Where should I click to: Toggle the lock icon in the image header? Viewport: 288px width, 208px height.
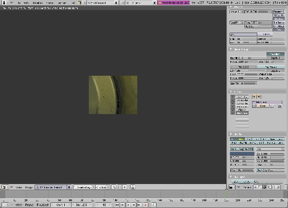(132, 187)
